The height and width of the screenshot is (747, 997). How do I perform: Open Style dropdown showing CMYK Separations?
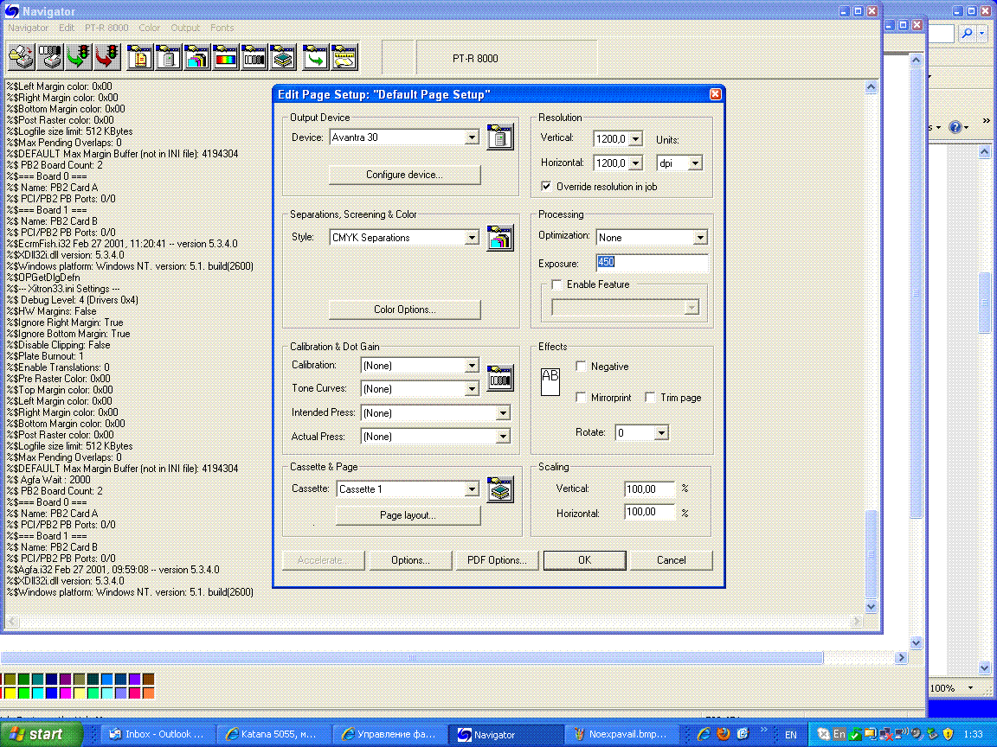(x=471, y=238)
